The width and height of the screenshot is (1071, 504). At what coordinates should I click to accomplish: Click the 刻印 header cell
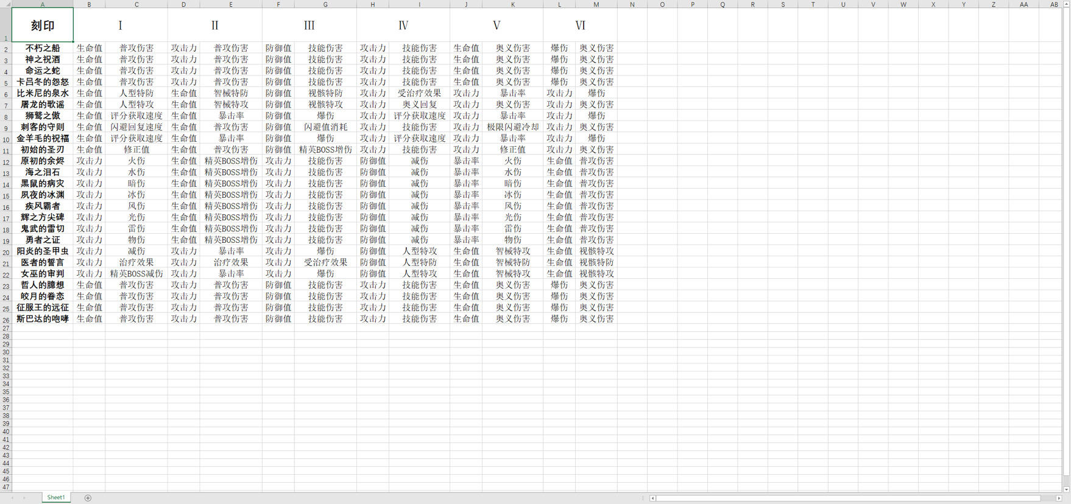[x=43, y=25]
